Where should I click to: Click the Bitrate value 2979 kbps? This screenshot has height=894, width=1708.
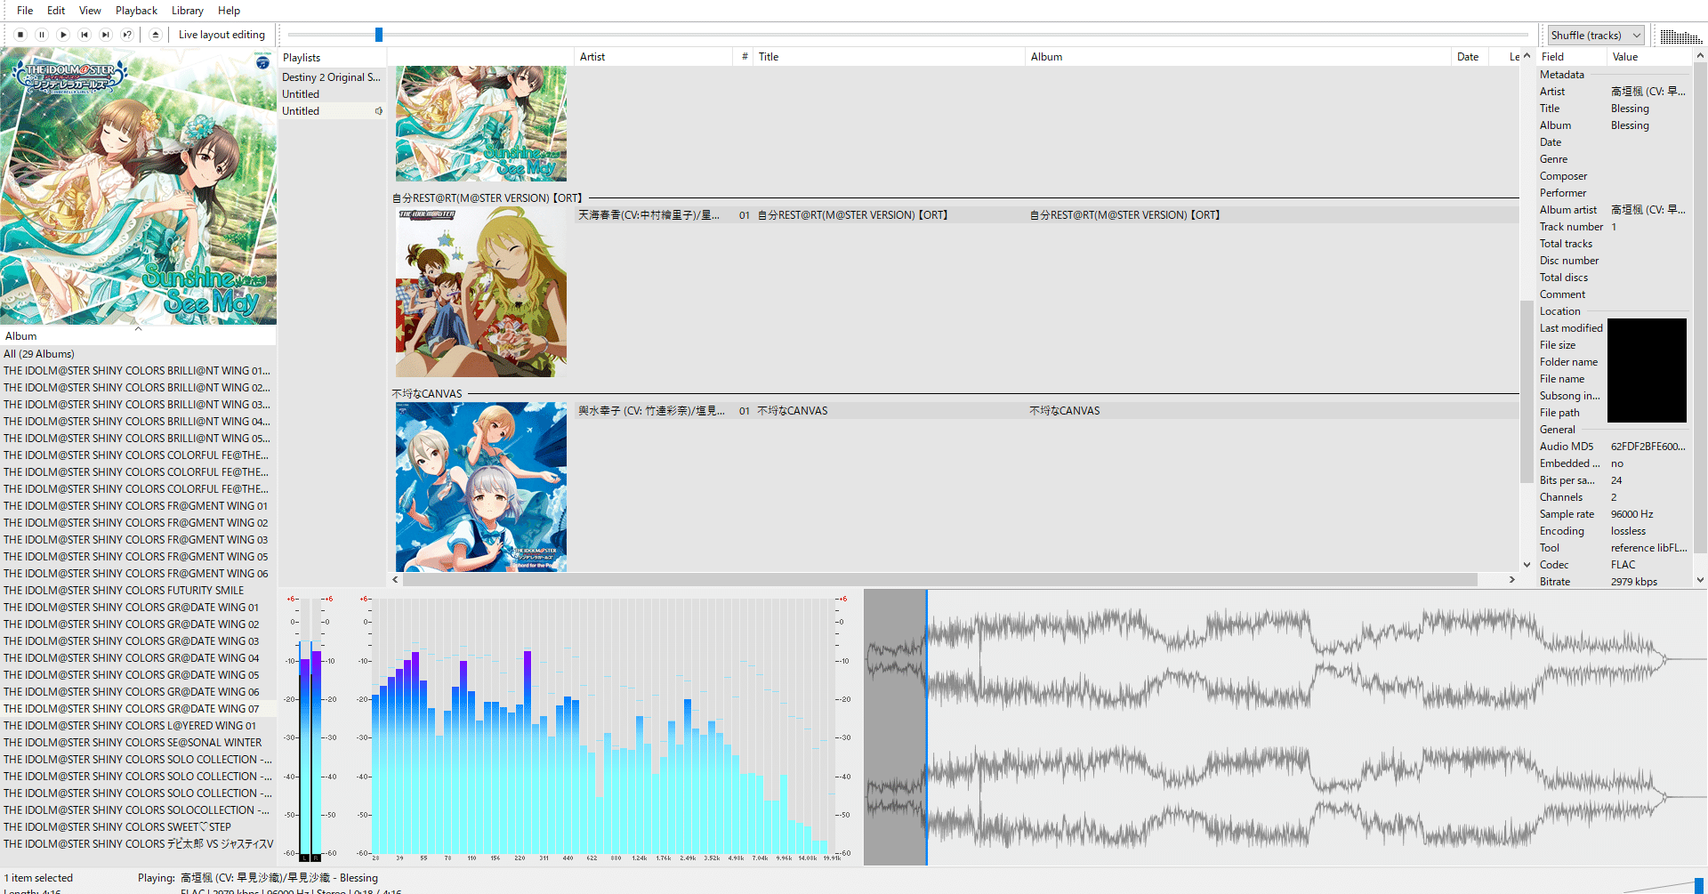coord(1633,582)
